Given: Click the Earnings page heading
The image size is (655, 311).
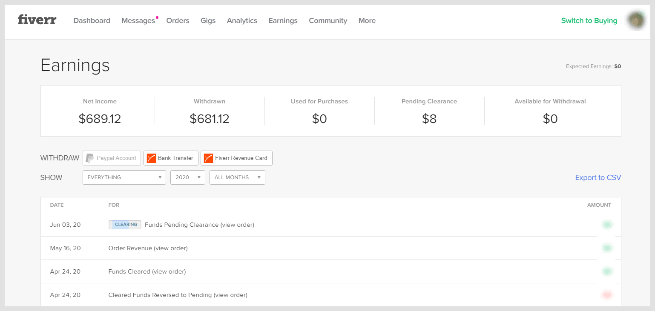Looking at the screenshot, I should coord(75,65).
